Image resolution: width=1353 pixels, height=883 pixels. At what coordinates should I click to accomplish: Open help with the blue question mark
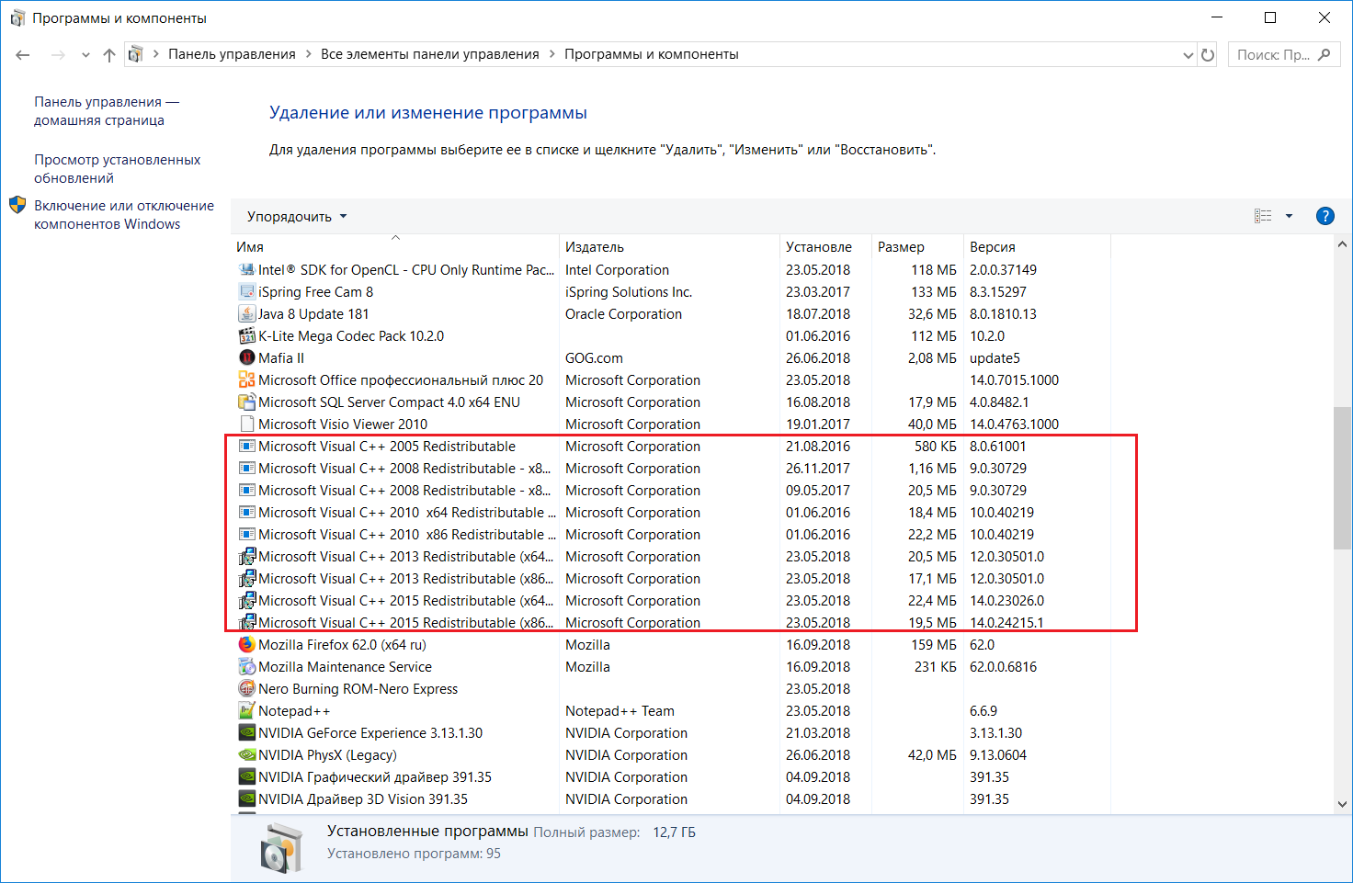pos(1325,216)
